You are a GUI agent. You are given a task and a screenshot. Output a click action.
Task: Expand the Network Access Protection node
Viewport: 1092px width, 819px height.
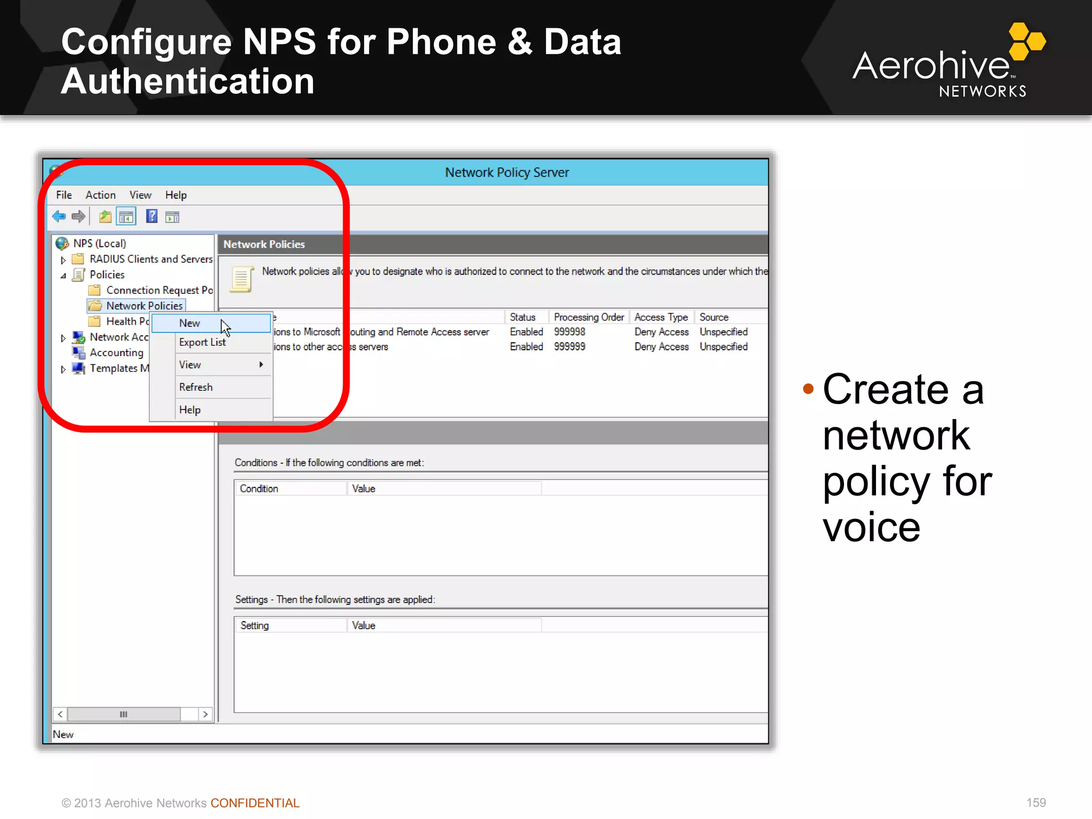(63, 338)
